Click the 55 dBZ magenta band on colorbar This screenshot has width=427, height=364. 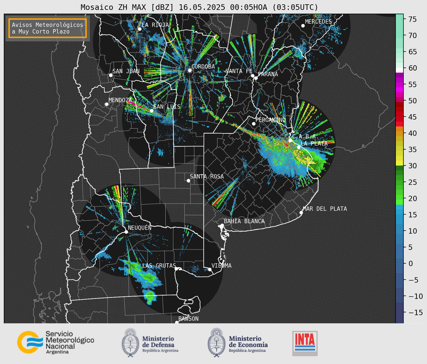399,85
